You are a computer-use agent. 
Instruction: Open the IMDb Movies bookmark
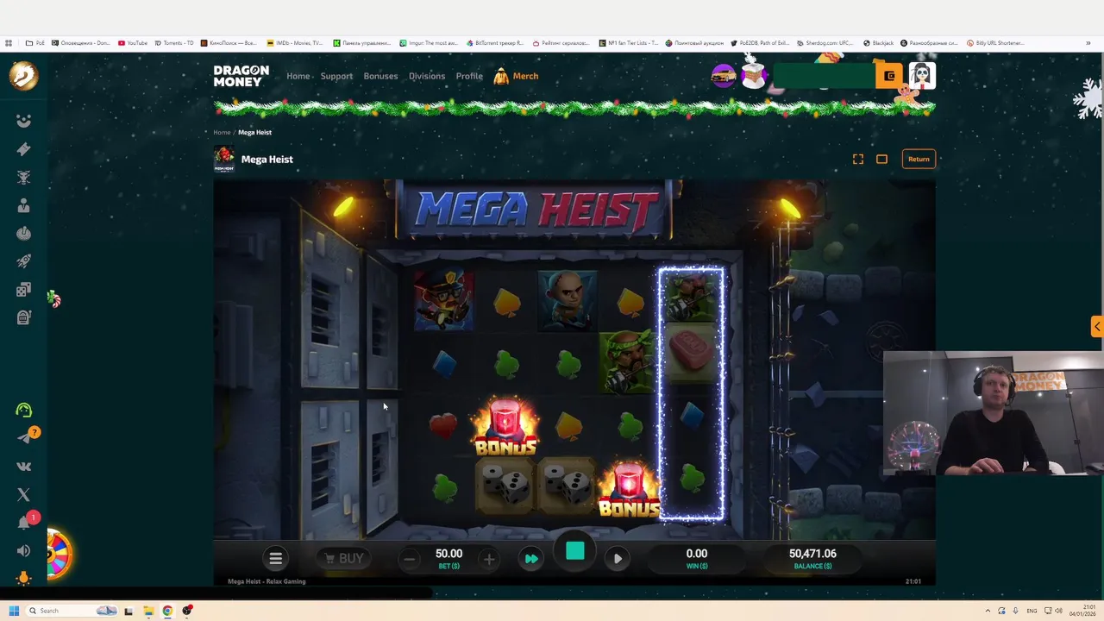pos(295,43)
